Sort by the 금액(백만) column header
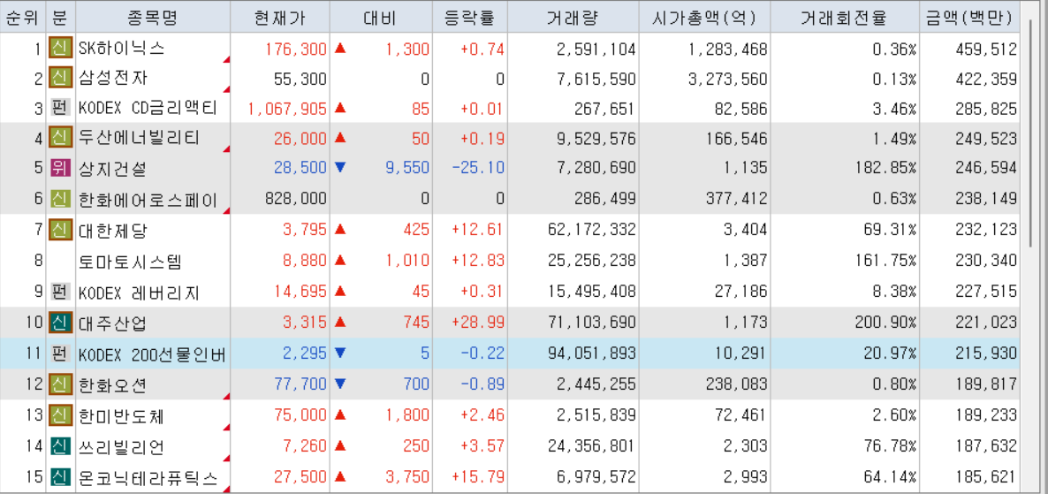The image size is (1048, 494). pos(969,19)
